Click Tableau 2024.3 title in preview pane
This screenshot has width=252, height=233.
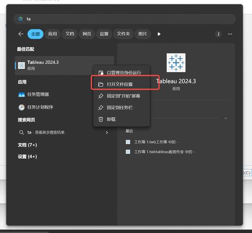[x=176, y=81]
